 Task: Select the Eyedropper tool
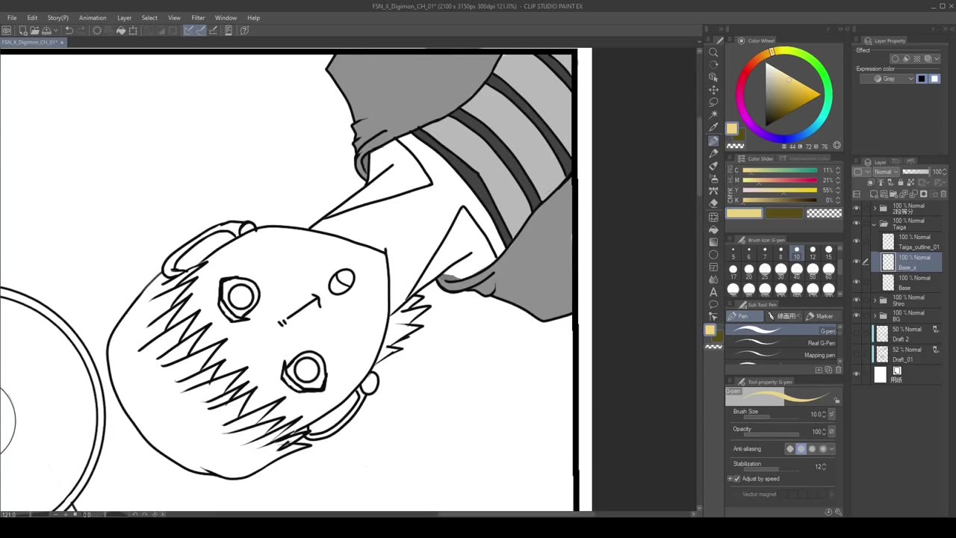(x=713, y=128)
